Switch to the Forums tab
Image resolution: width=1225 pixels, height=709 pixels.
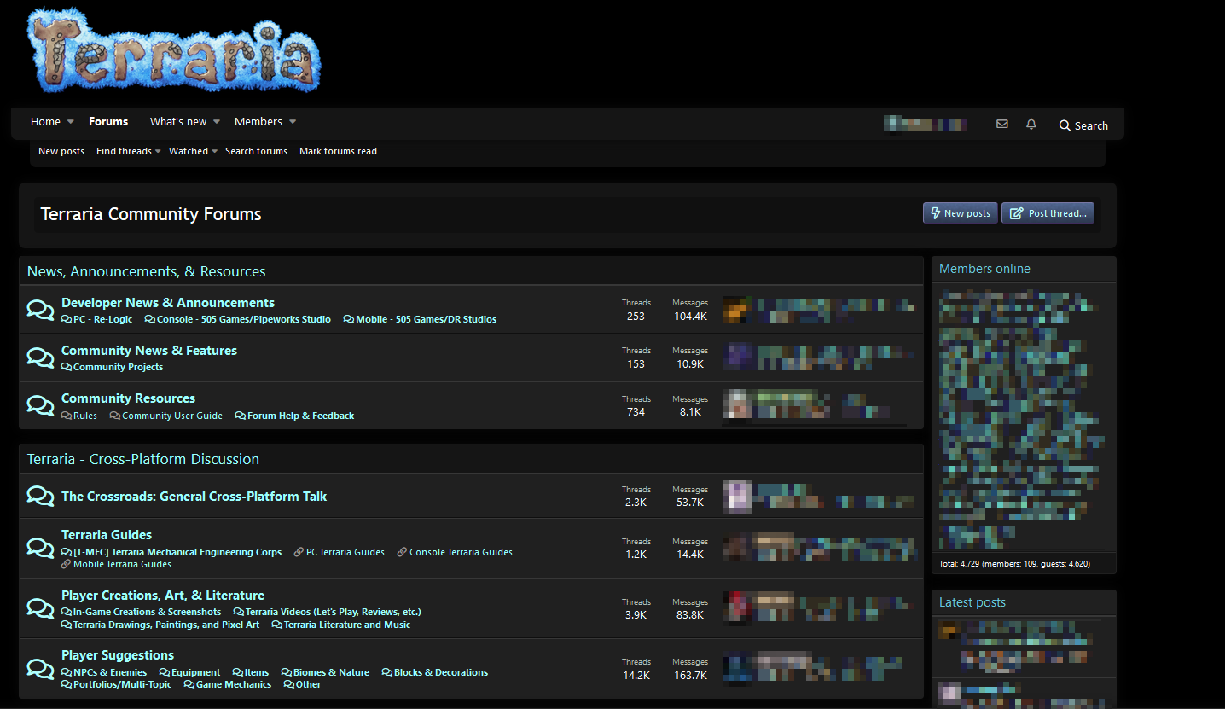point(108,121)
